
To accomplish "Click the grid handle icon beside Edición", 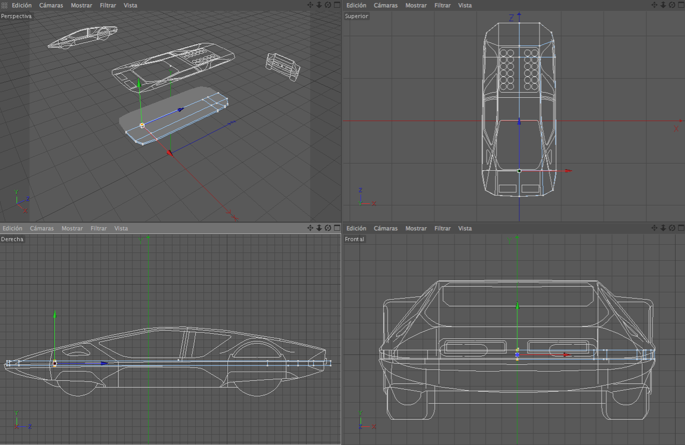I will pyautogui.click(x=4, y=5).
